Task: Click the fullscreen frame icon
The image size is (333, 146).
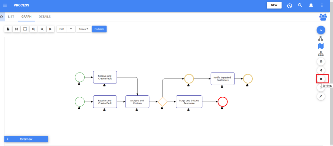Action: click(x=25, y=29)
